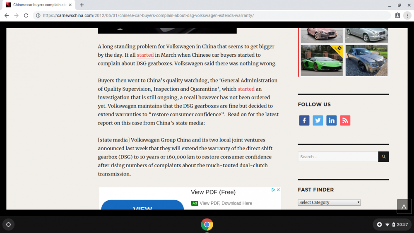Open the LinkedIn follow icon
The image size is (414, 233).
331,120
